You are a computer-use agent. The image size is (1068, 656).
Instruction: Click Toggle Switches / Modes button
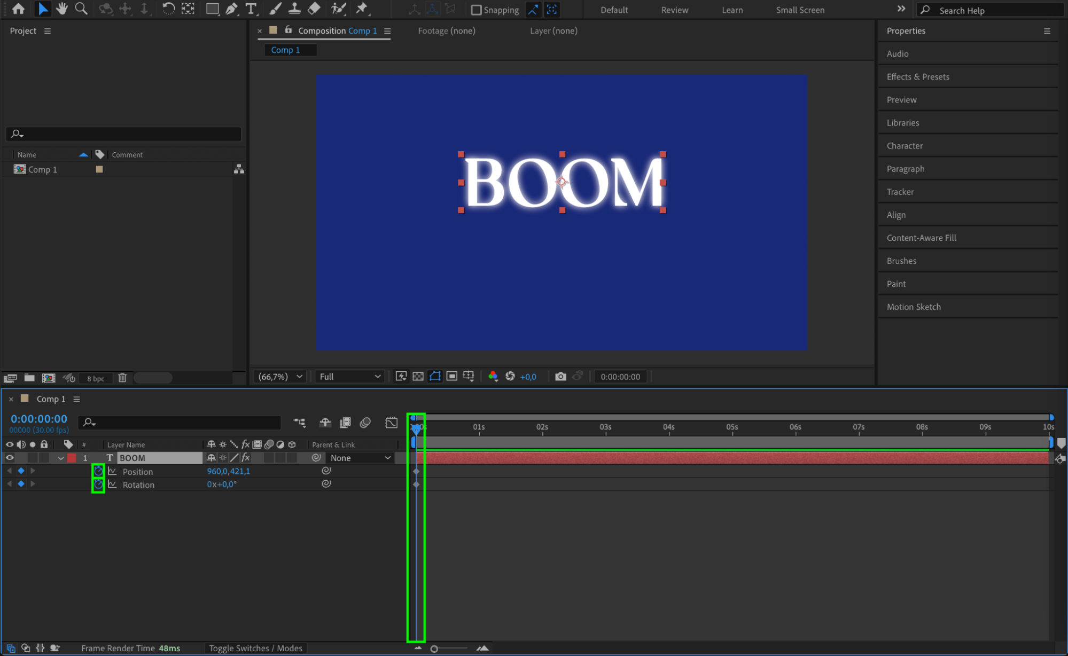coord(255,648)
